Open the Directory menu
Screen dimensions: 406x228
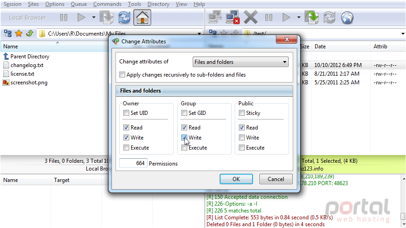158,4
